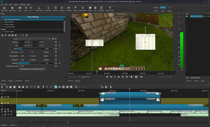Add a filter with the plus icon
The height and width of the screenshot is (127, 210).
pos(2,35)
